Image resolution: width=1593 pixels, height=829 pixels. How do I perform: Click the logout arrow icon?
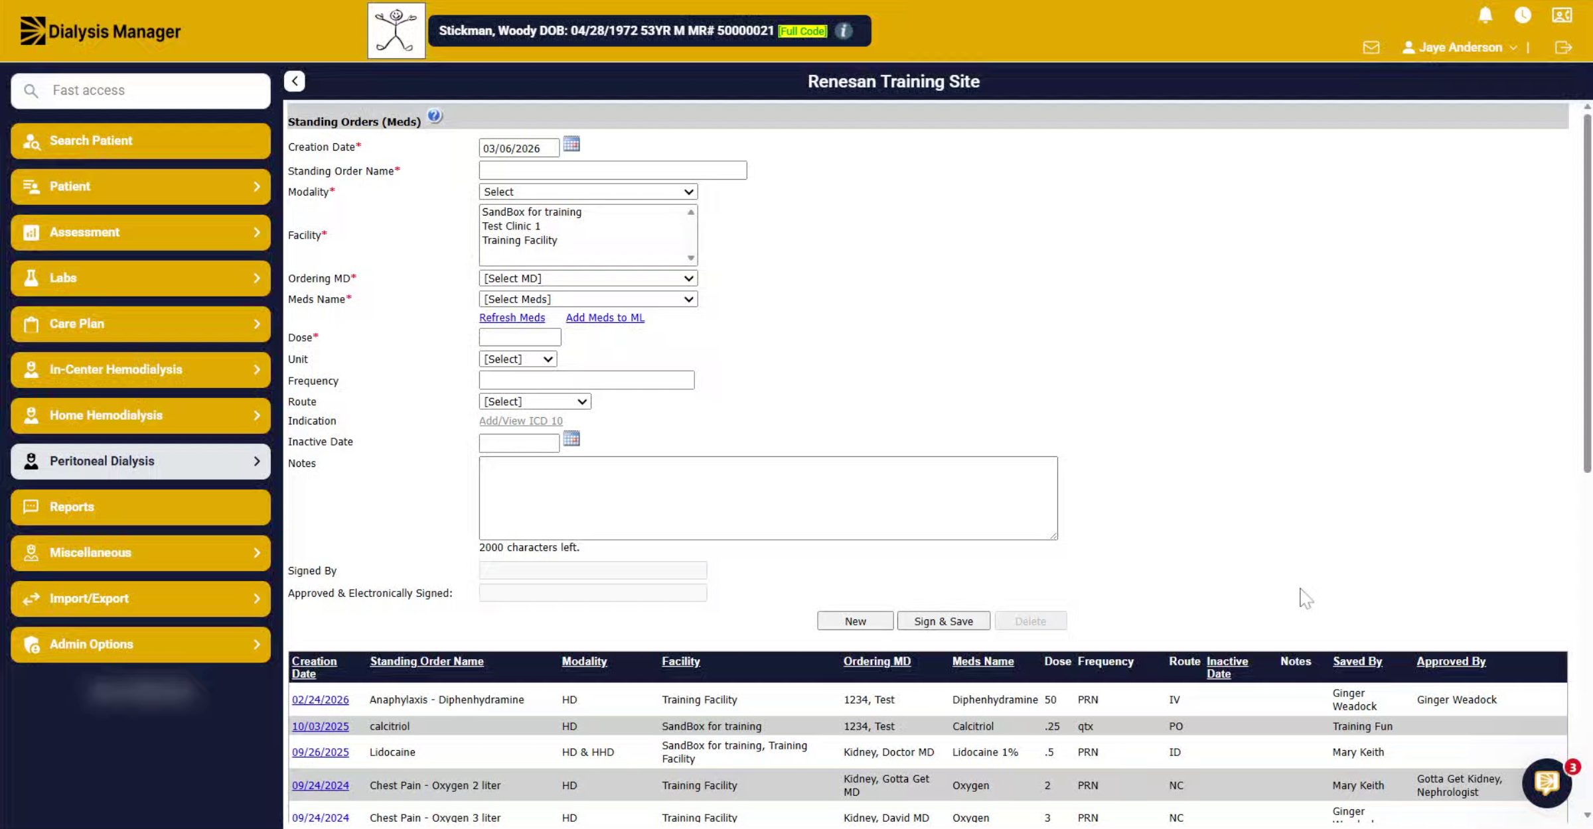point(1563,47)
